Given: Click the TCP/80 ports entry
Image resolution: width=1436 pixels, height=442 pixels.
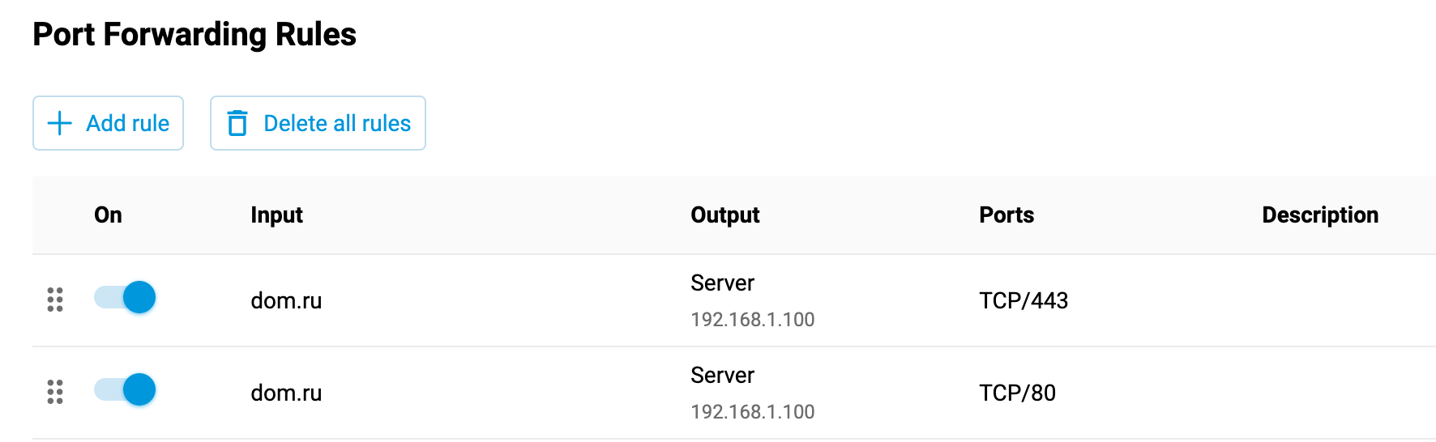Looking at the screenshot, I should pos(1017,393).
